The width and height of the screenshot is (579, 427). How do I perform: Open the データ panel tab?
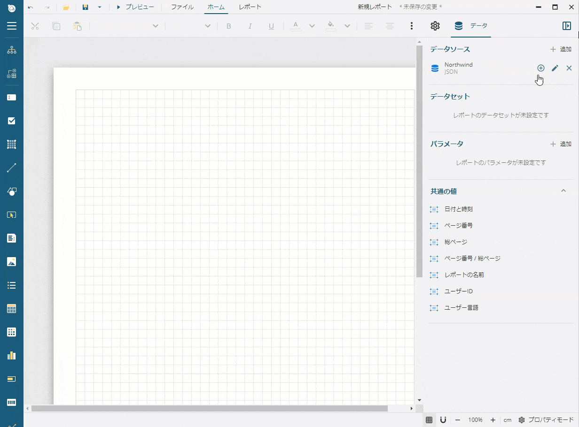[471, 26]
